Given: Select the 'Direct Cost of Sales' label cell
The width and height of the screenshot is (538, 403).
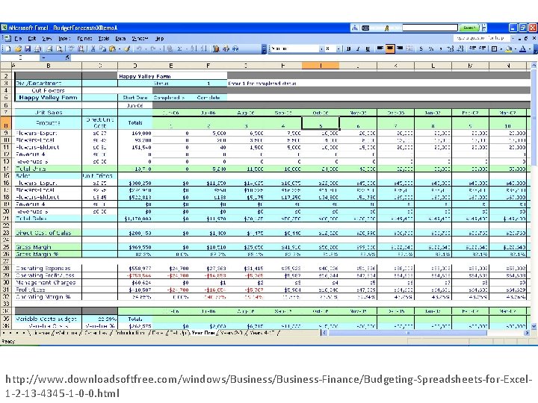Looking at the screenshot, I should (48, 233).
